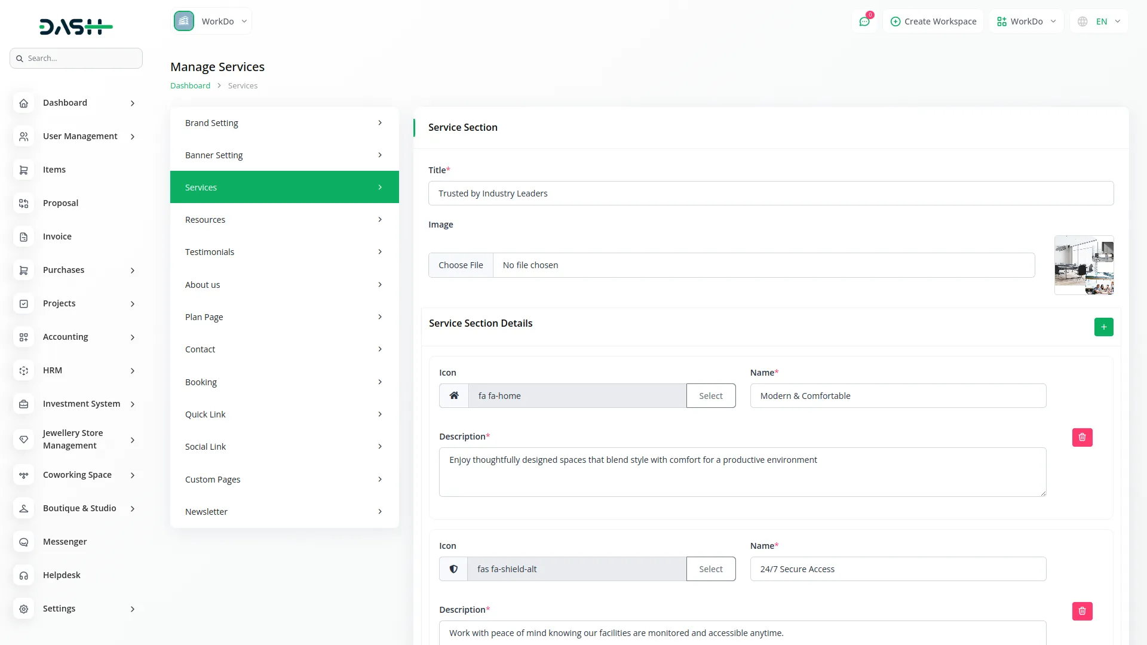Click the Invoice document icon in sidebar
This screenshot has height=645, width=1147.
coord(24,237)
